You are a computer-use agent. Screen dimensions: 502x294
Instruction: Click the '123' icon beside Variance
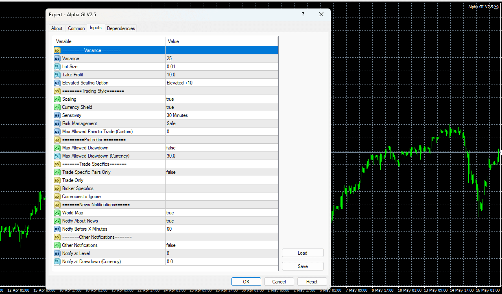tap(57, 58)
